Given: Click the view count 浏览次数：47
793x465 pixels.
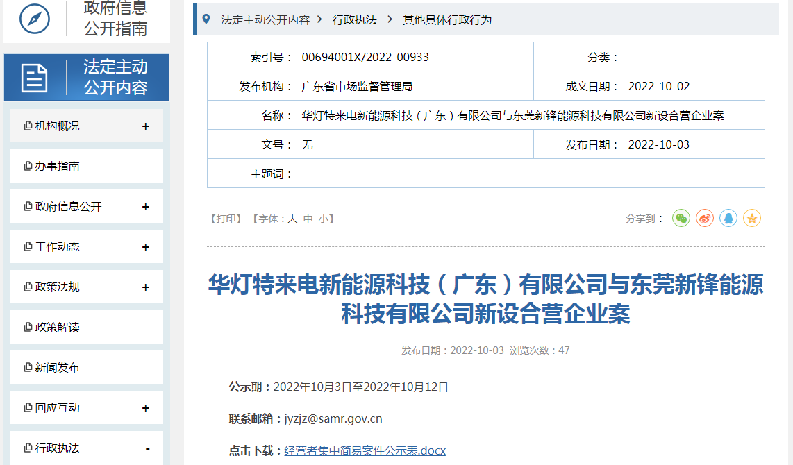Looking at the screenshot, I should (x=540, y=350).
